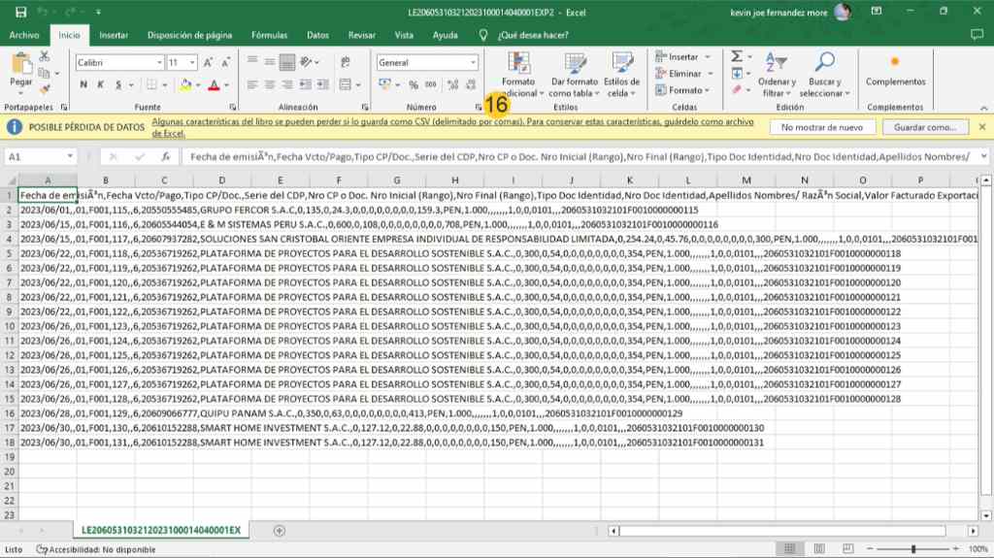Expand the formula bar chevron
994x558 pixels.
click(x=983, y=155)
